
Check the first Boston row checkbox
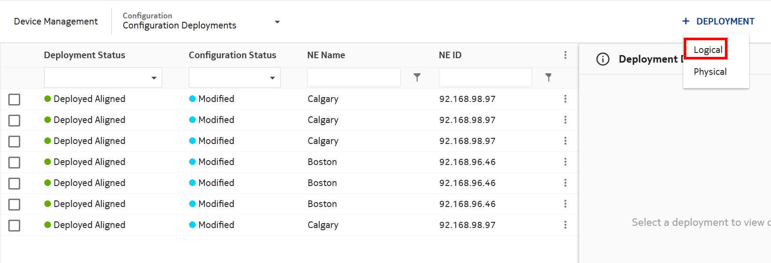coord(14,162)
